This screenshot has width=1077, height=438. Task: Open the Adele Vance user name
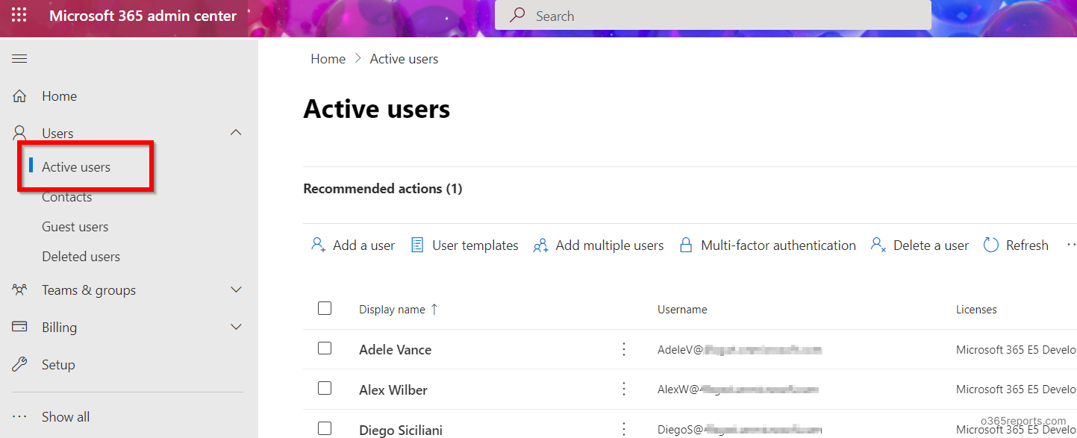[395, 349]
